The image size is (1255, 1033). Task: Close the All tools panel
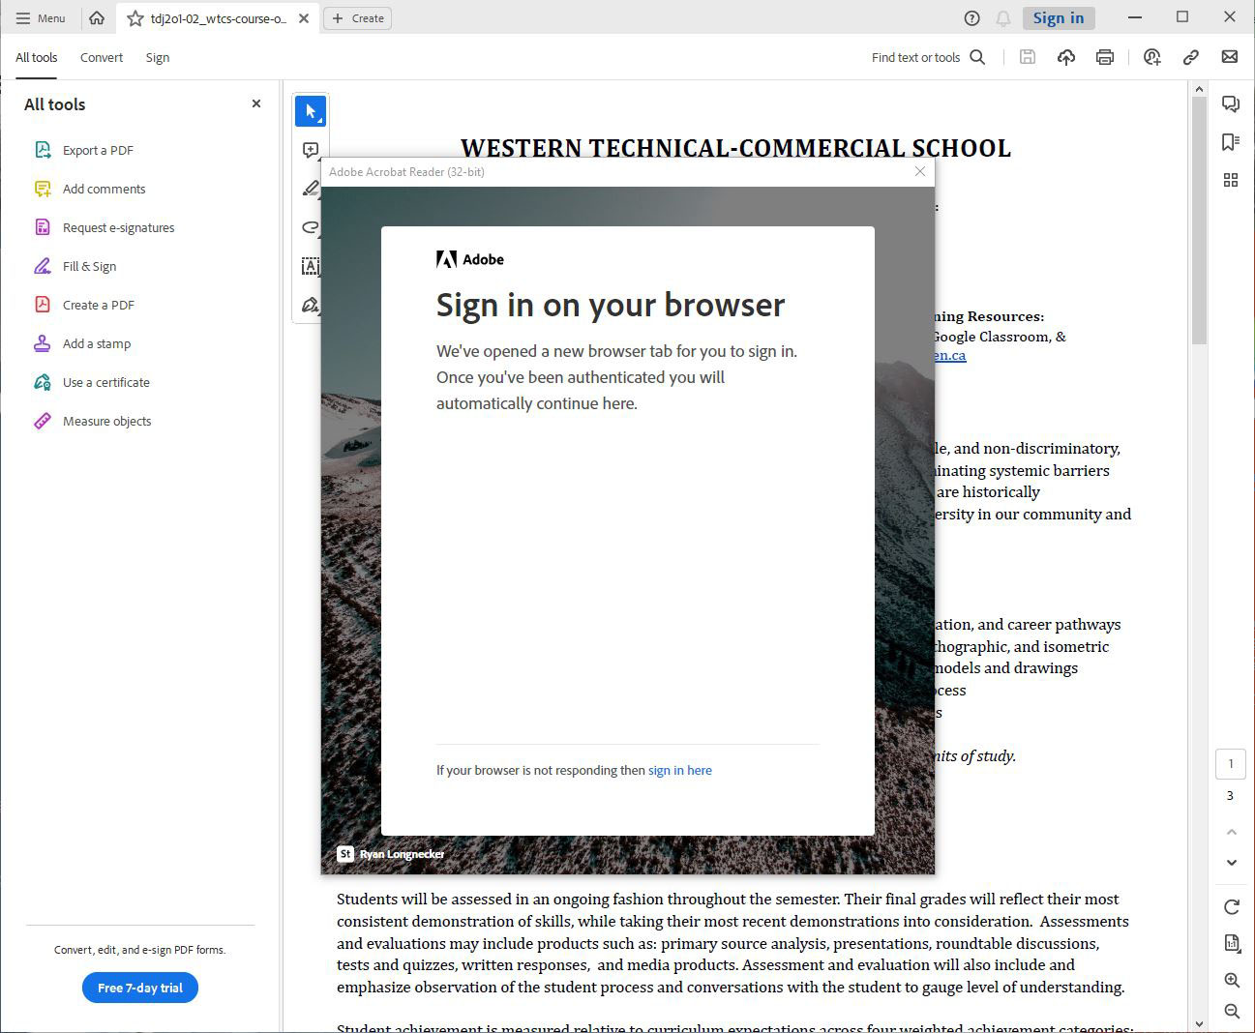pos(256,103)
